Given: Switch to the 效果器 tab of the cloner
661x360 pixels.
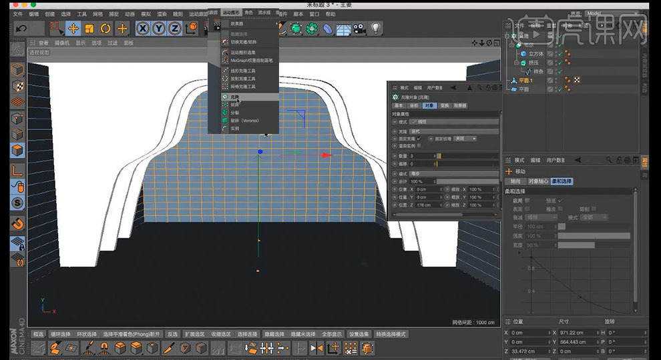Looking at the screenshot, I should pyautogui.click(x=460, y=106).
